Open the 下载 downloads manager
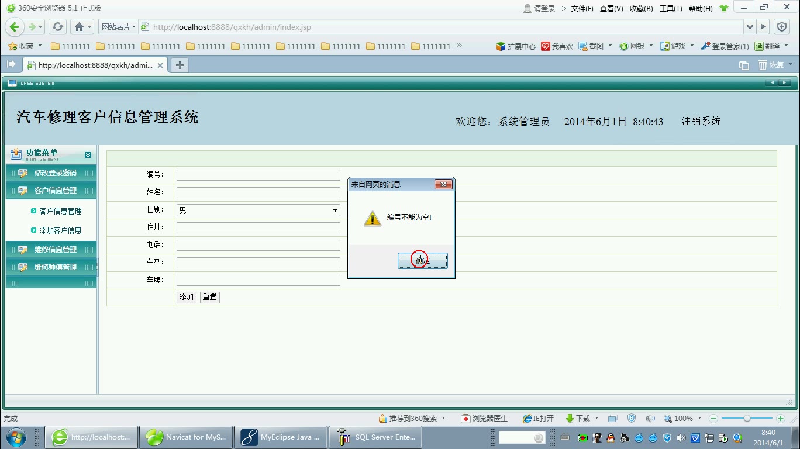The height and width of the screenshot is (449, 800). tap(578, 419)
